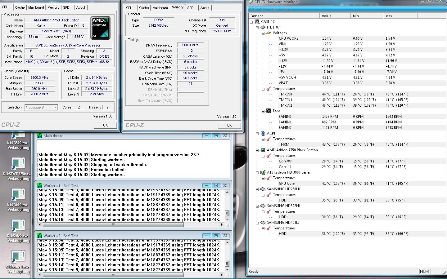Click the NUM indicator in status bar
Viewport: 447px width, 279px height.
click(424, 271)
